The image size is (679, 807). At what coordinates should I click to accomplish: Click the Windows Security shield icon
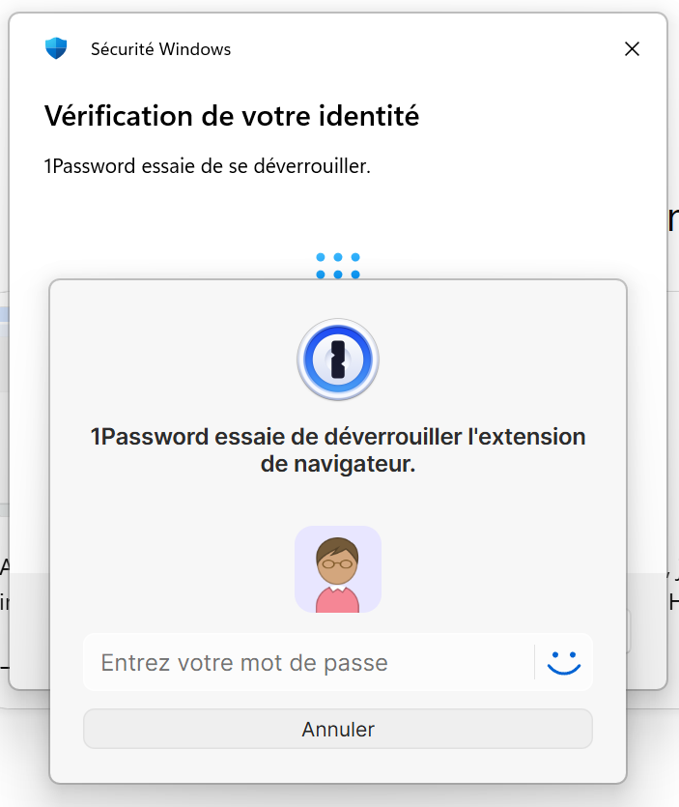[56, 48]
